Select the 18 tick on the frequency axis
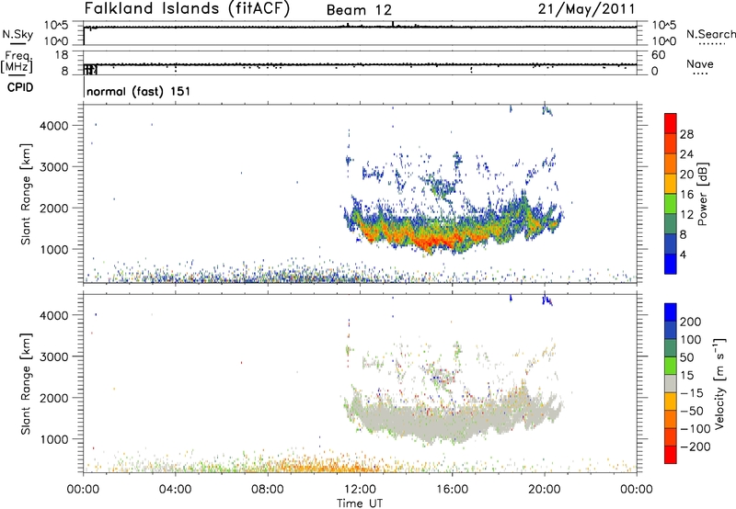Image resolution: width=736 pixels, height=509 pixels. point(62,55)
